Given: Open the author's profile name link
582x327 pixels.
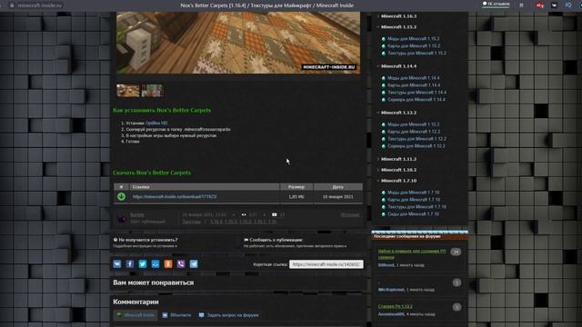Looking at the screenshot, I should click(137, 214).
